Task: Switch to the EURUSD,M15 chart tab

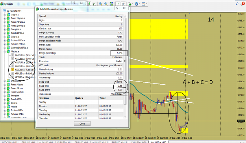Action: pos(119,142)
